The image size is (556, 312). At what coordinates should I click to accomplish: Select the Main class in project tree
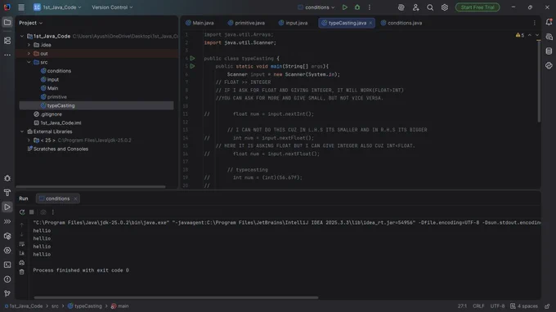click(x=49, y=88)
